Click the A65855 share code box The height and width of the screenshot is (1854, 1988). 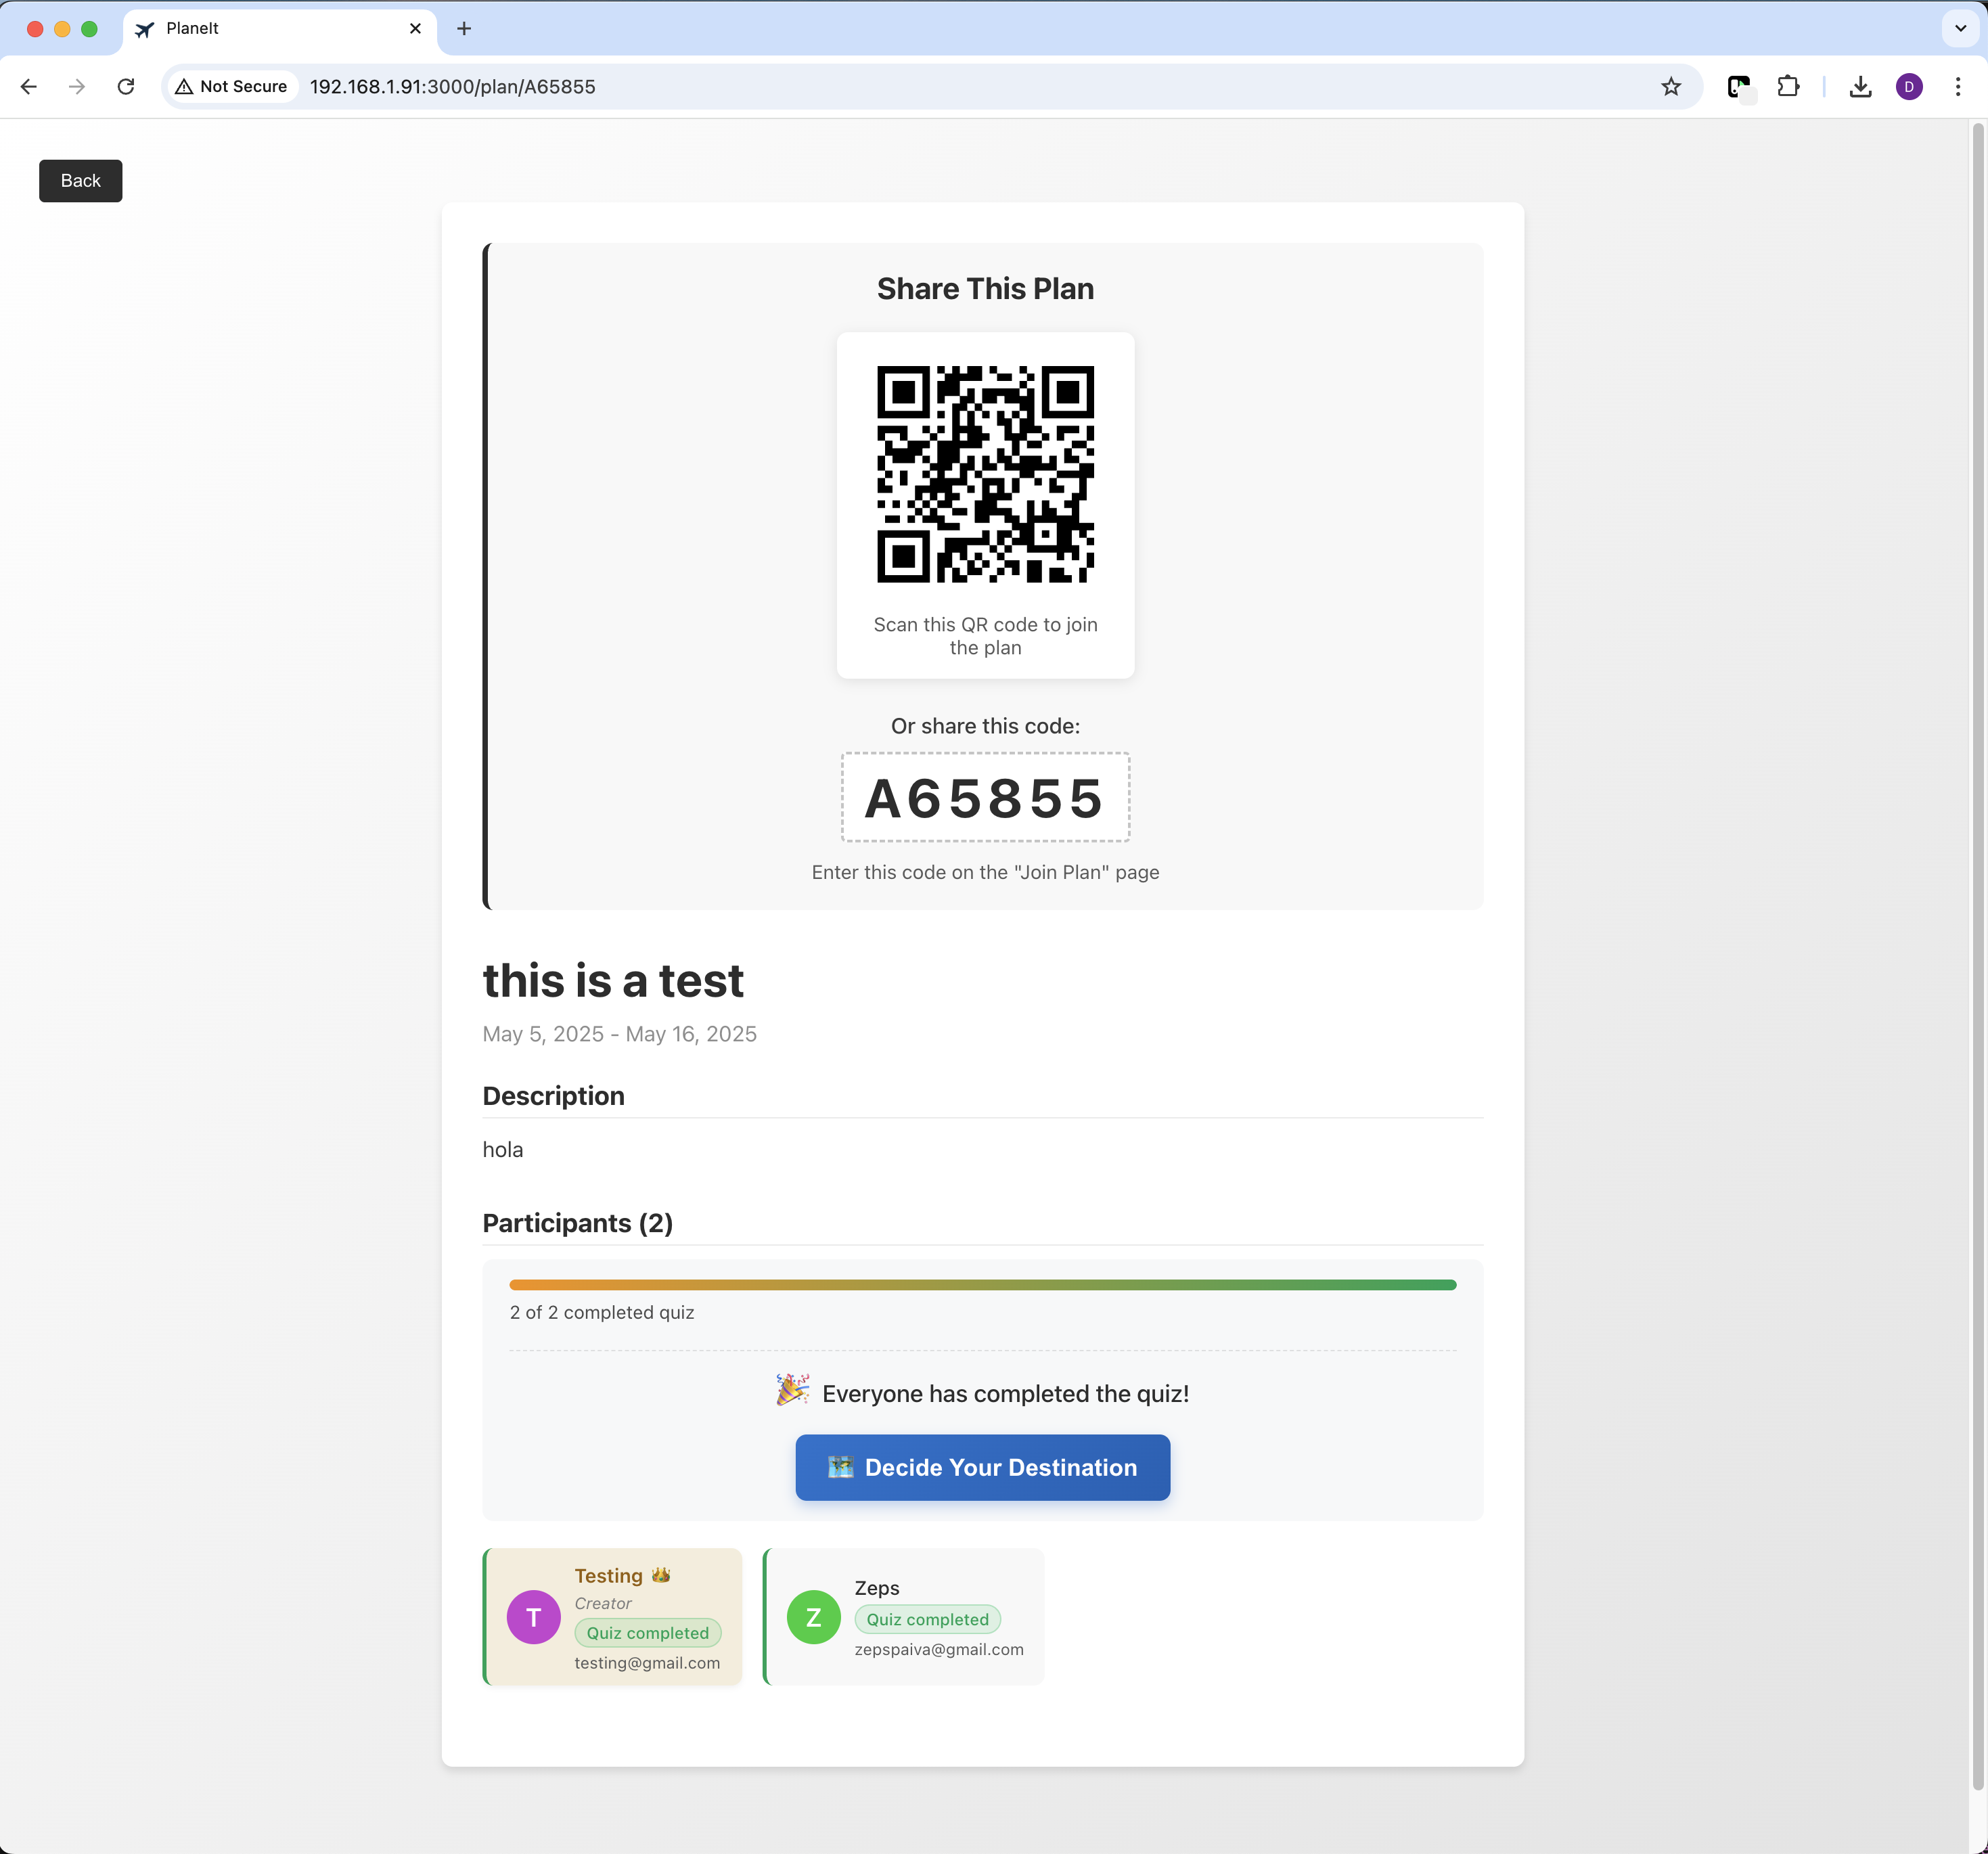[x=985, y=798]
